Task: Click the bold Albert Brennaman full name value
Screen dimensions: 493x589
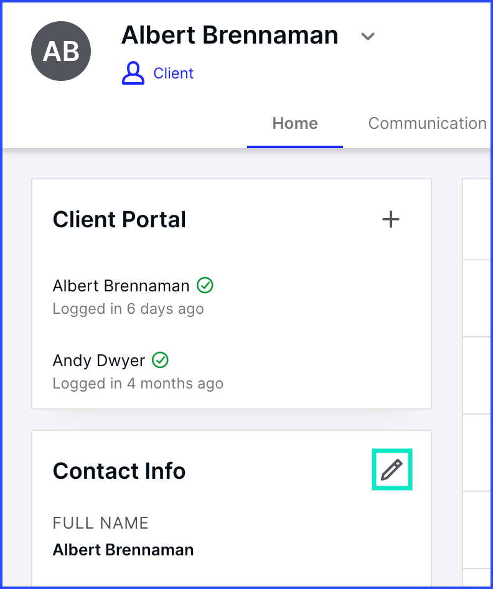Action: [x=123, y=550]
